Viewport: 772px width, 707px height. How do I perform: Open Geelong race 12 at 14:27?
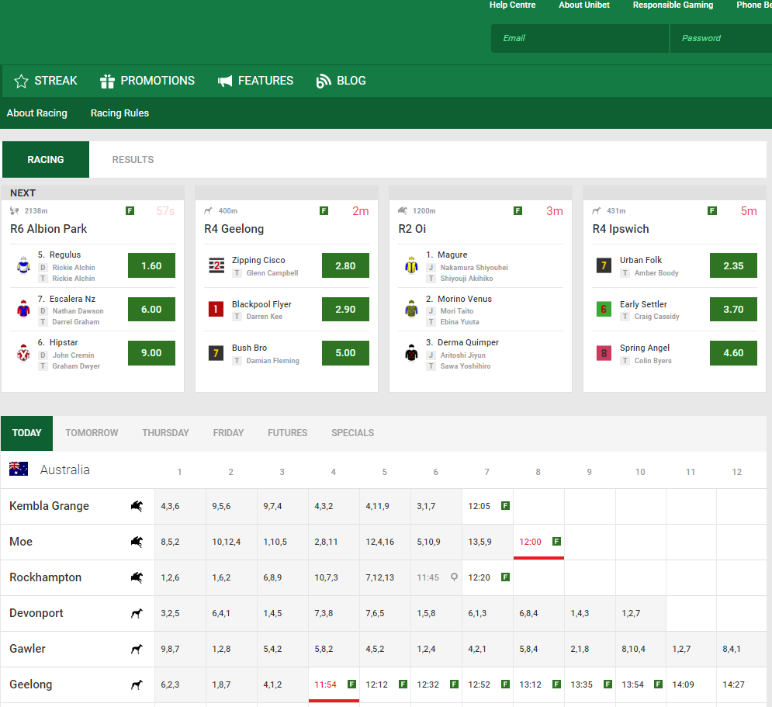click(x=742, y=684)
